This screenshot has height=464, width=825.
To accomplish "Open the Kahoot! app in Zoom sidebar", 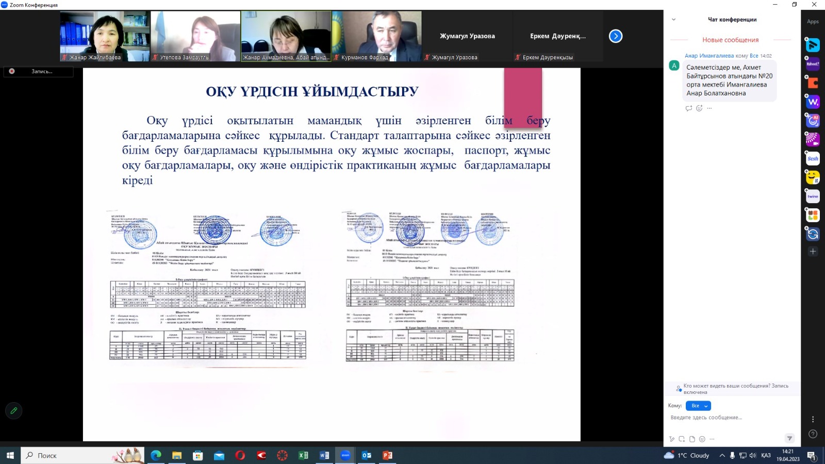I will [813, 64].
